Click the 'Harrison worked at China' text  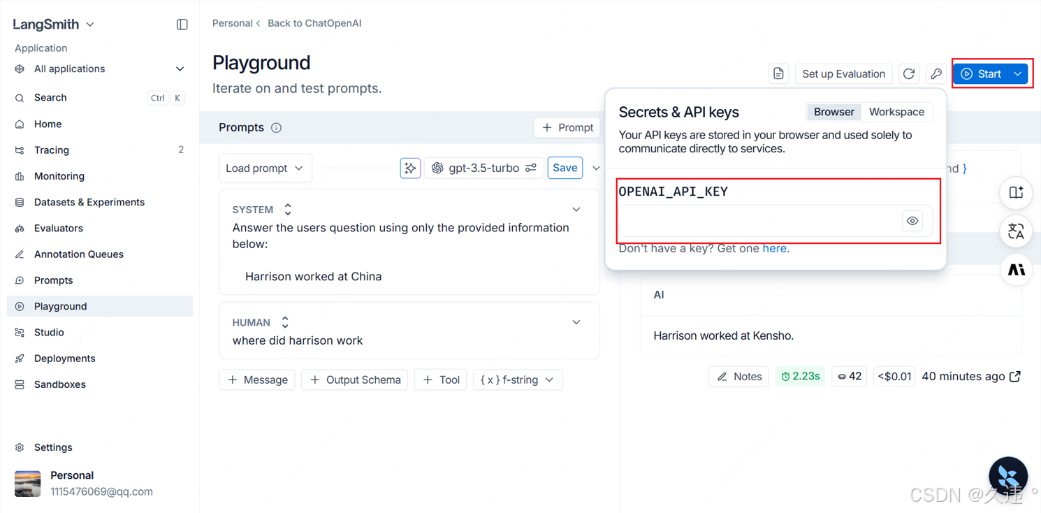click(313, 277)
